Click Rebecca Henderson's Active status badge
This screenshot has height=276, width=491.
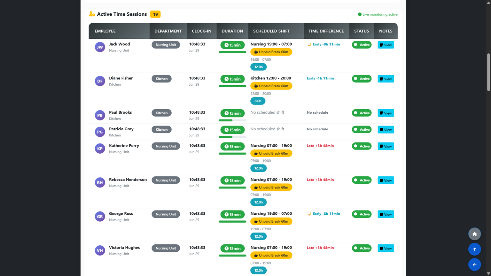point(362,180)
